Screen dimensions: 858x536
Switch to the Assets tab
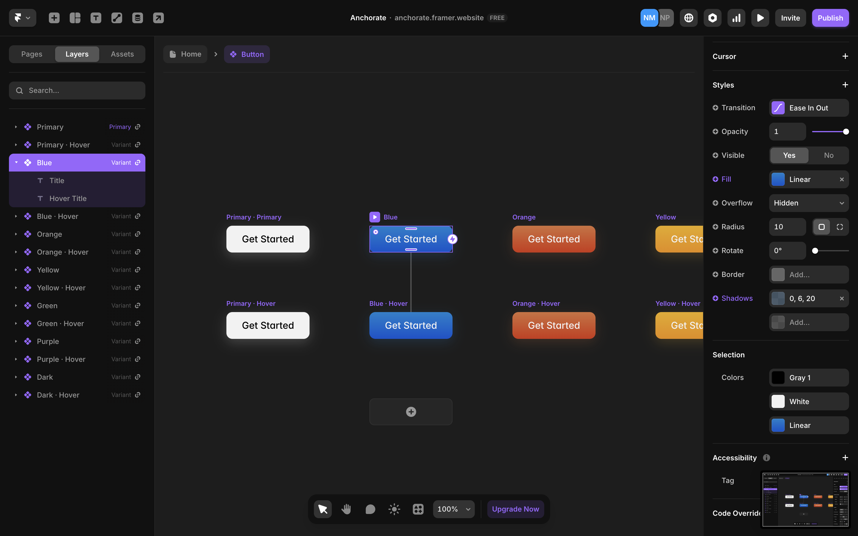coord(122,54)
